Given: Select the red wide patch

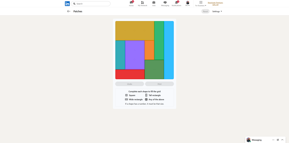Looking at the screenshot, I should (x=130, y=74).
